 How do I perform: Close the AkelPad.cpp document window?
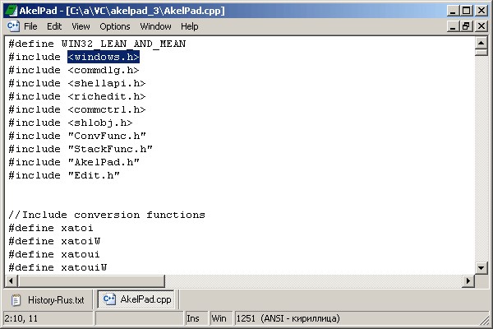click(481, 26)
